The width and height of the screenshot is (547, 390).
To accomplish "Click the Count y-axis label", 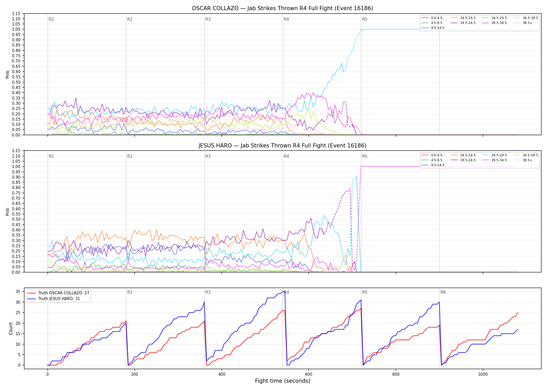I will pos(11,328).
